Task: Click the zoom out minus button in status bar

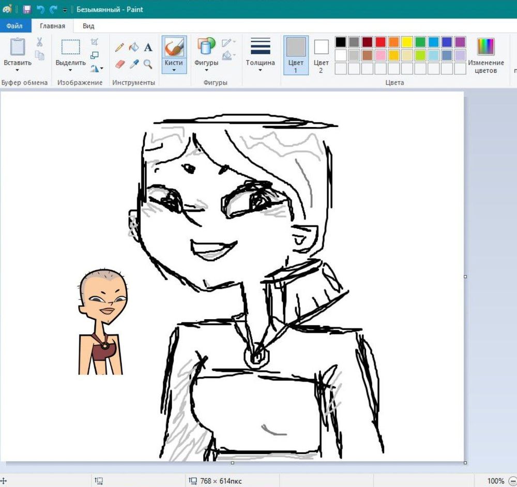Action: (x=513, y=481)
